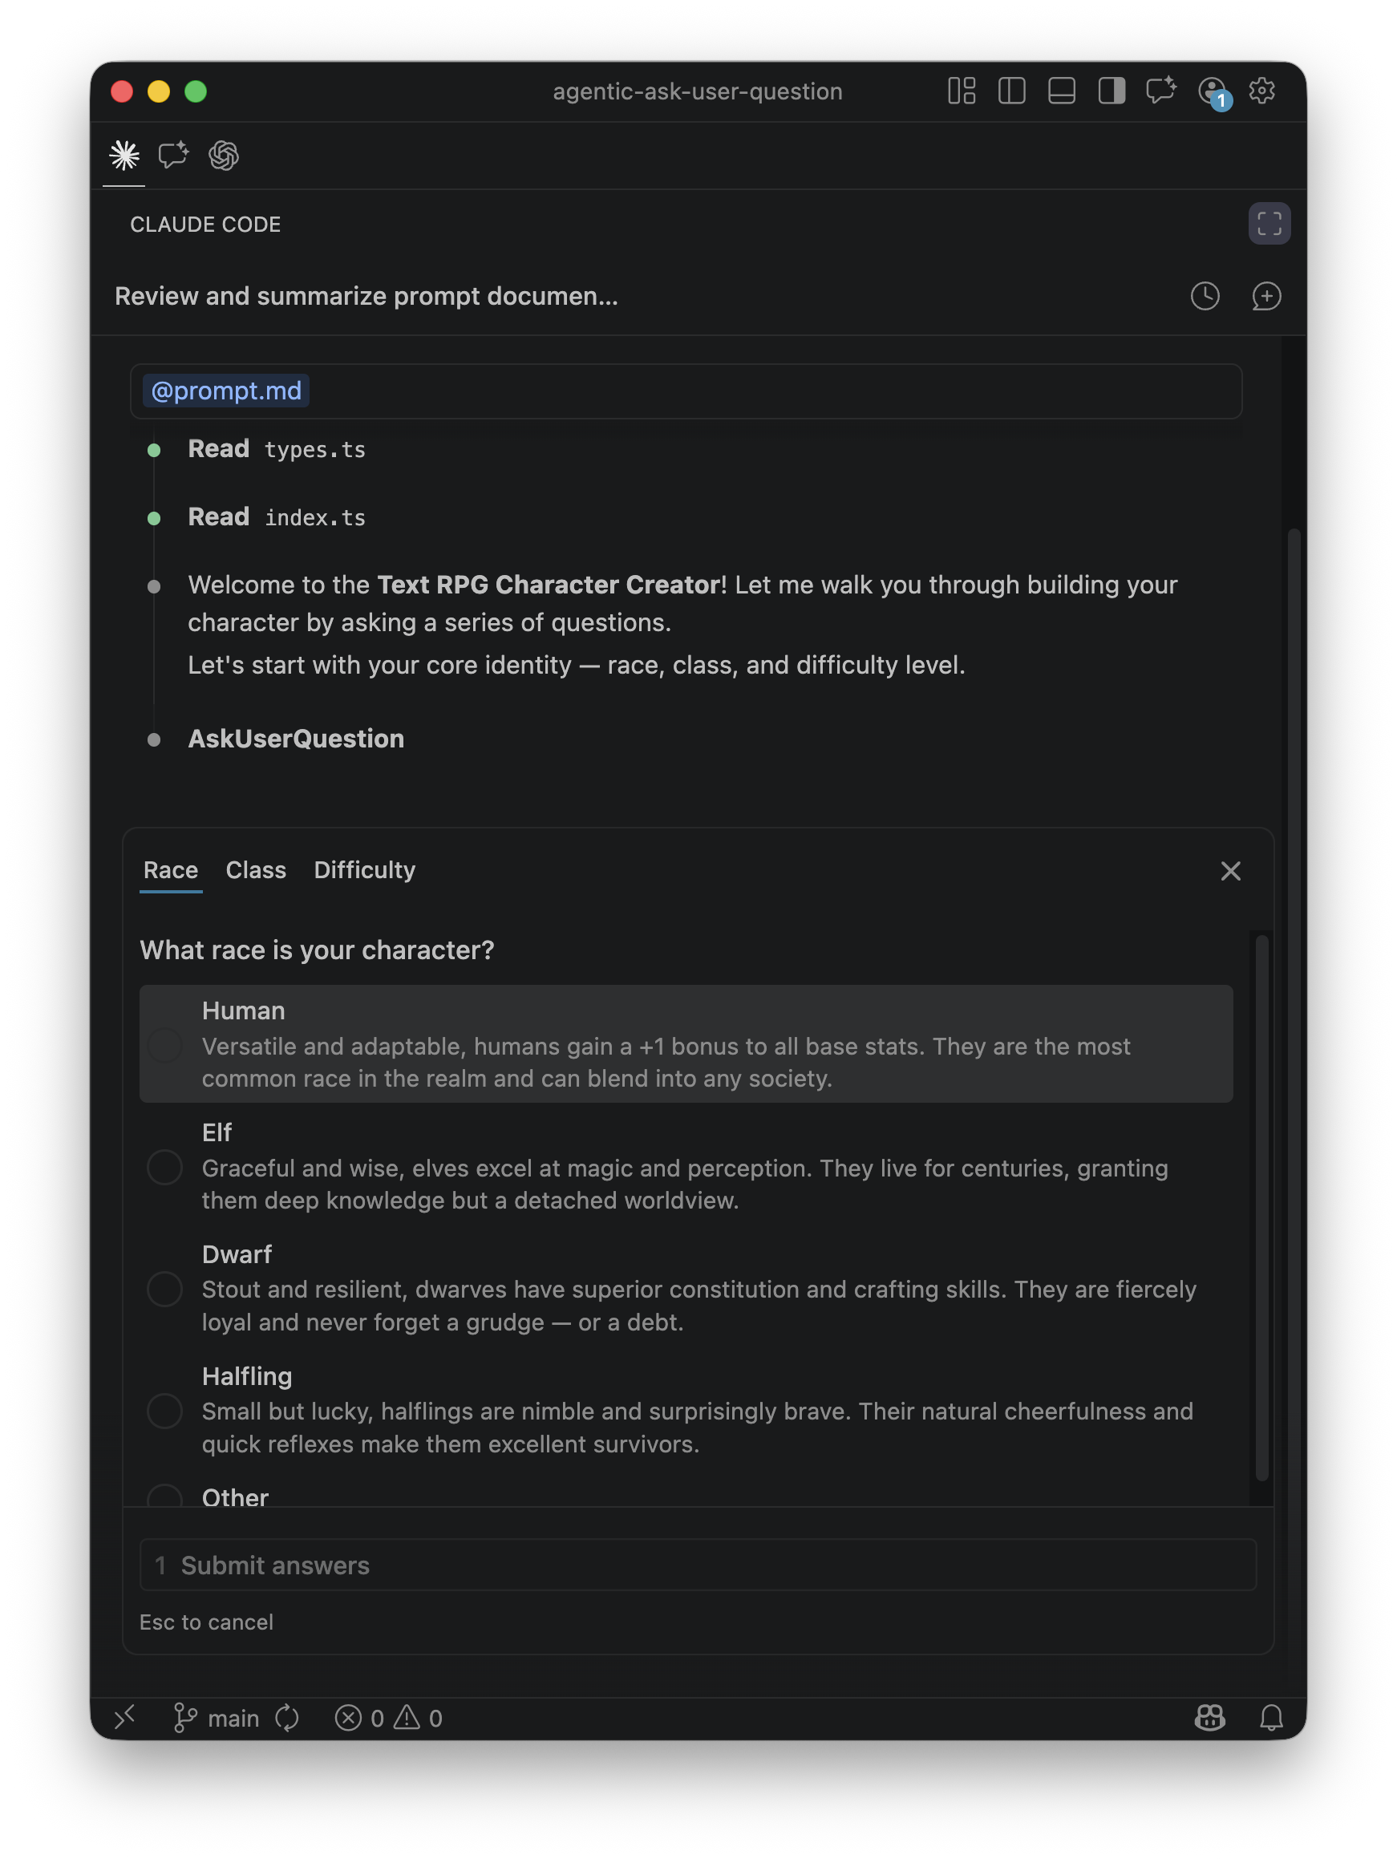Switch to the ChatGPT panel icon
The width and height of the screenshot is (1397, 1859).
pos(224,156)
